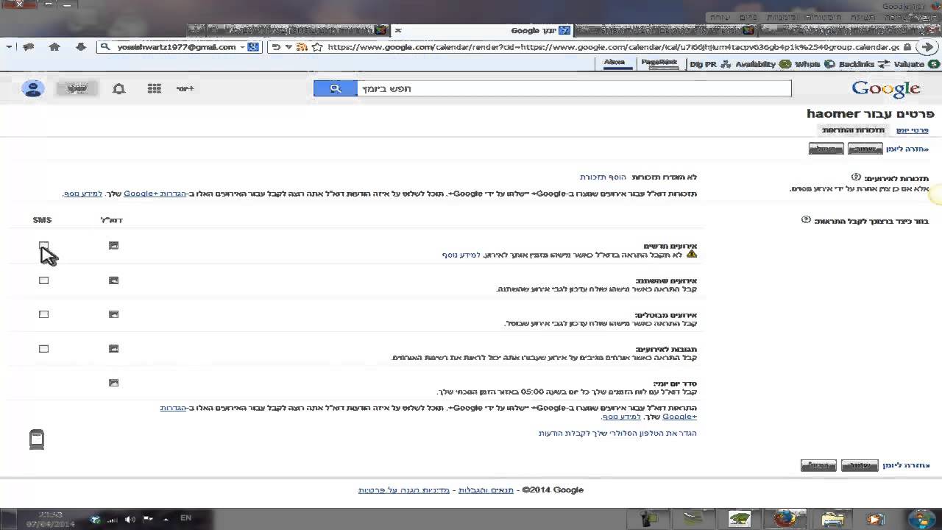Reload the page using the refresh arrow
Viewport: 942px width, 530px height.
coord(276,47)
